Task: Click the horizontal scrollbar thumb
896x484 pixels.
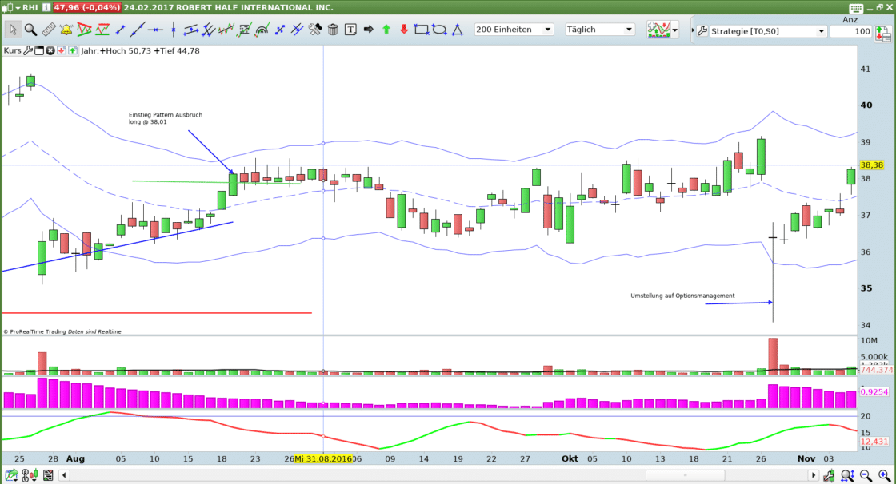Action: pos(685,475)
